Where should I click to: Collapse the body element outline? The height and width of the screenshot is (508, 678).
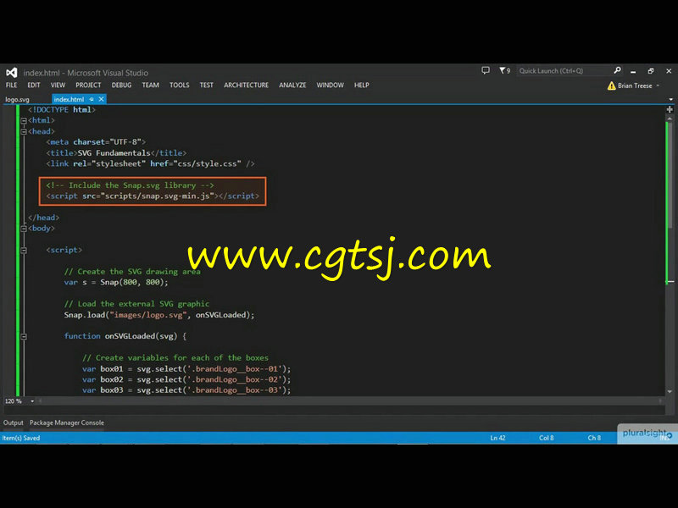24,229
